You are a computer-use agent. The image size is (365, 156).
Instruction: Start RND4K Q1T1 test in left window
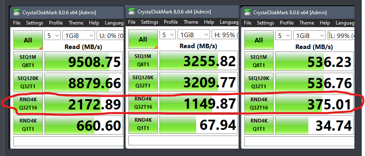28,125
